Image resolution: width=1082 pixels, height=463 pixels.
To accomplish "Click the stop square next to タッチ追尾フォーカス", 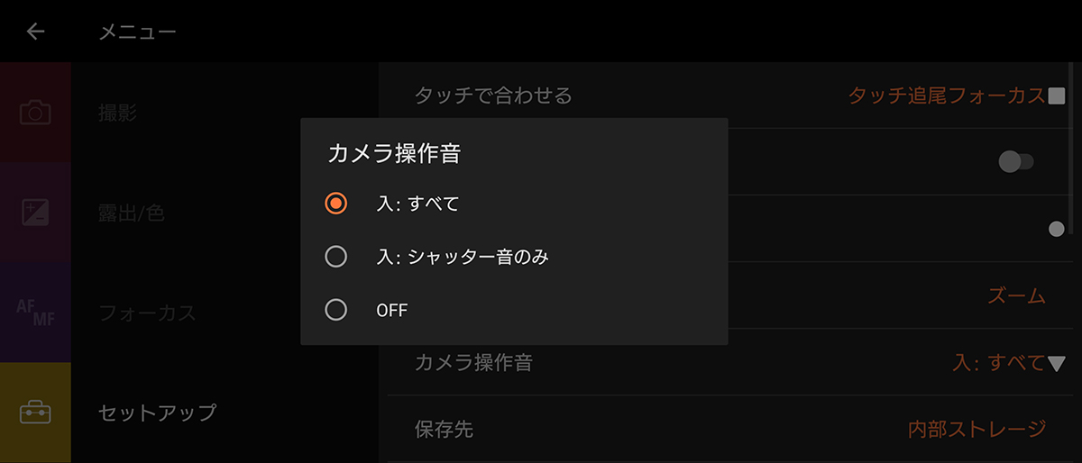I will tap(1057, 95).
